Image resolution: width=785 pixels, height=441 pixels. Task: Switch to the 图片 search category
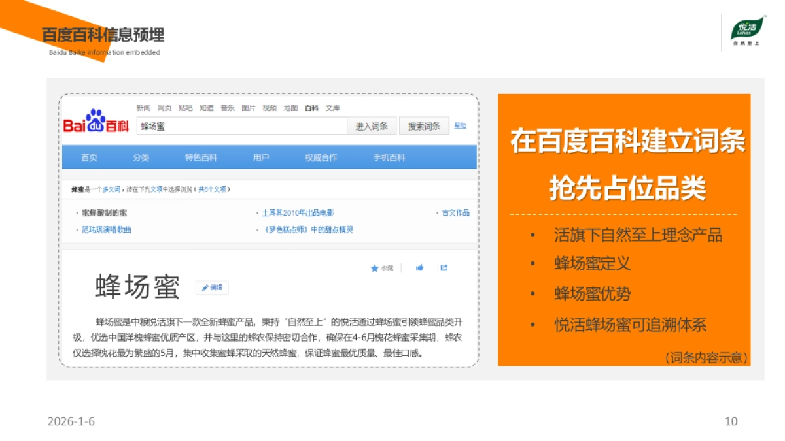(247, 108)
